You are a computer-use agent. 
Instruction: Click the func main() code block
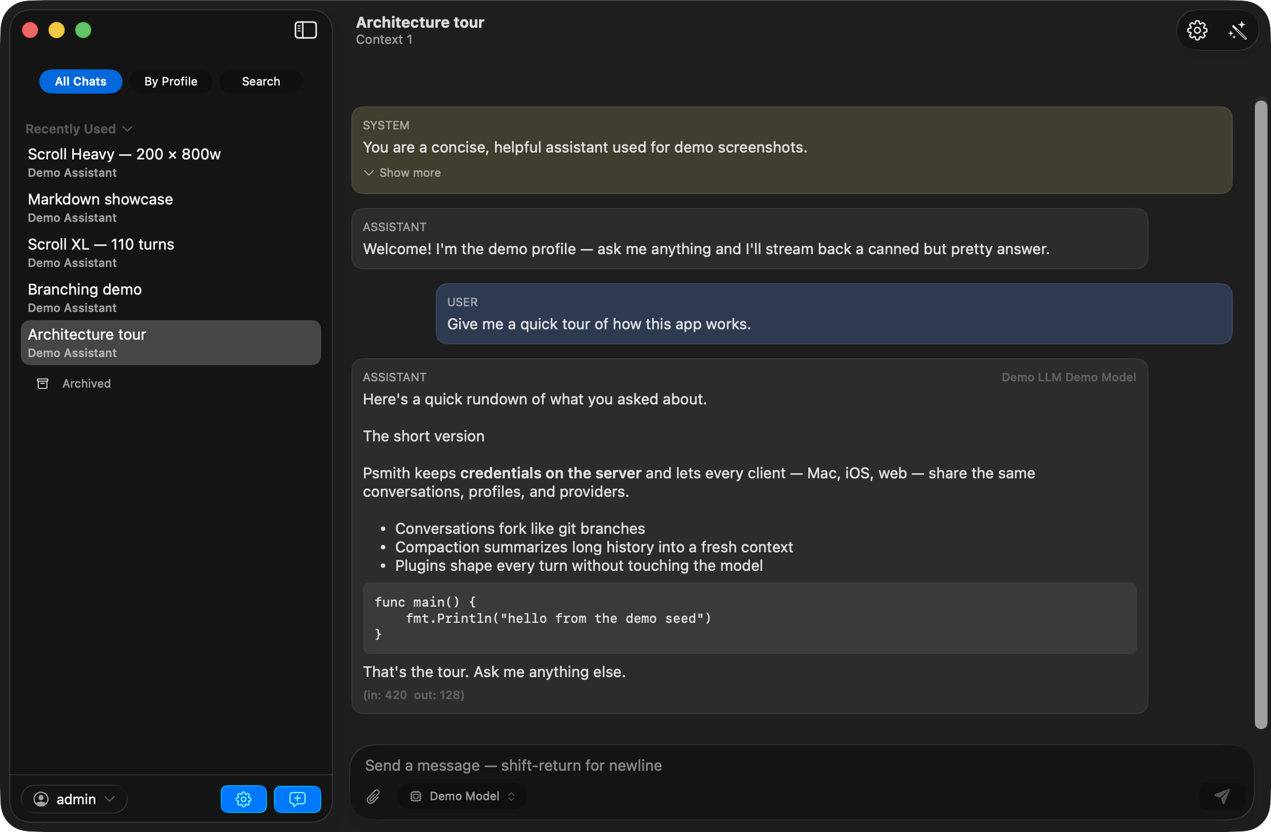pos(750,618)
